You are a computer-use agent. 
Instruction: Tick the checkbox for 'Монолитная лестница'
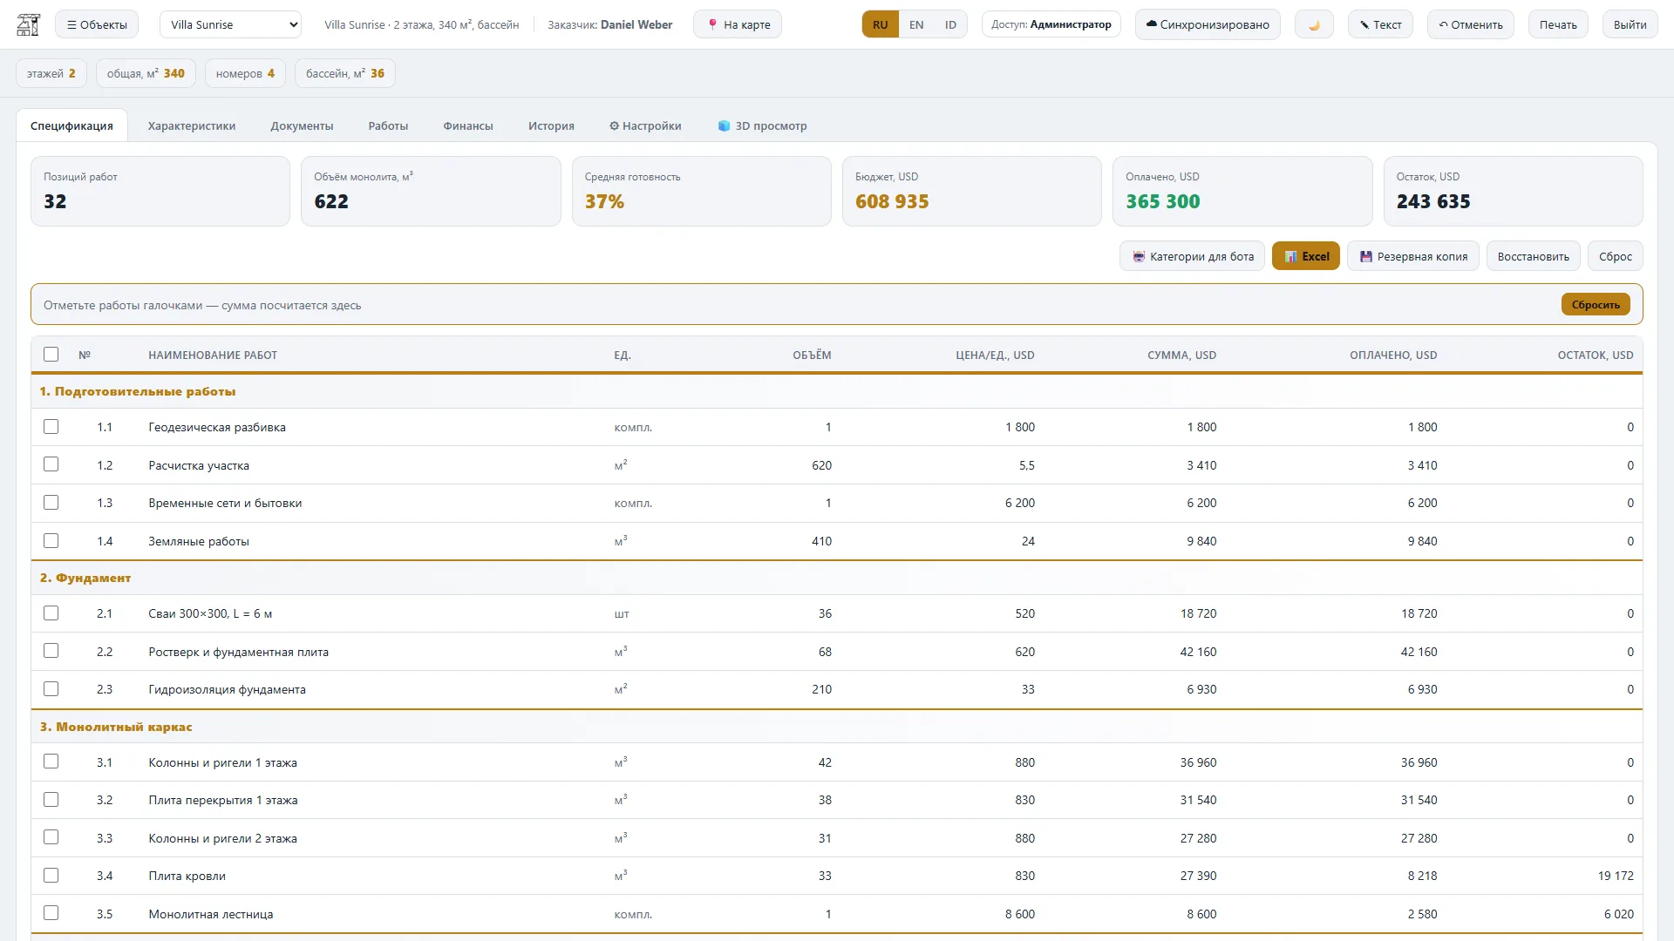coord(51,913)
